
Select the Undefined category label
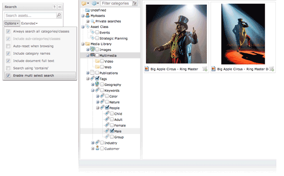pos(98,10)
